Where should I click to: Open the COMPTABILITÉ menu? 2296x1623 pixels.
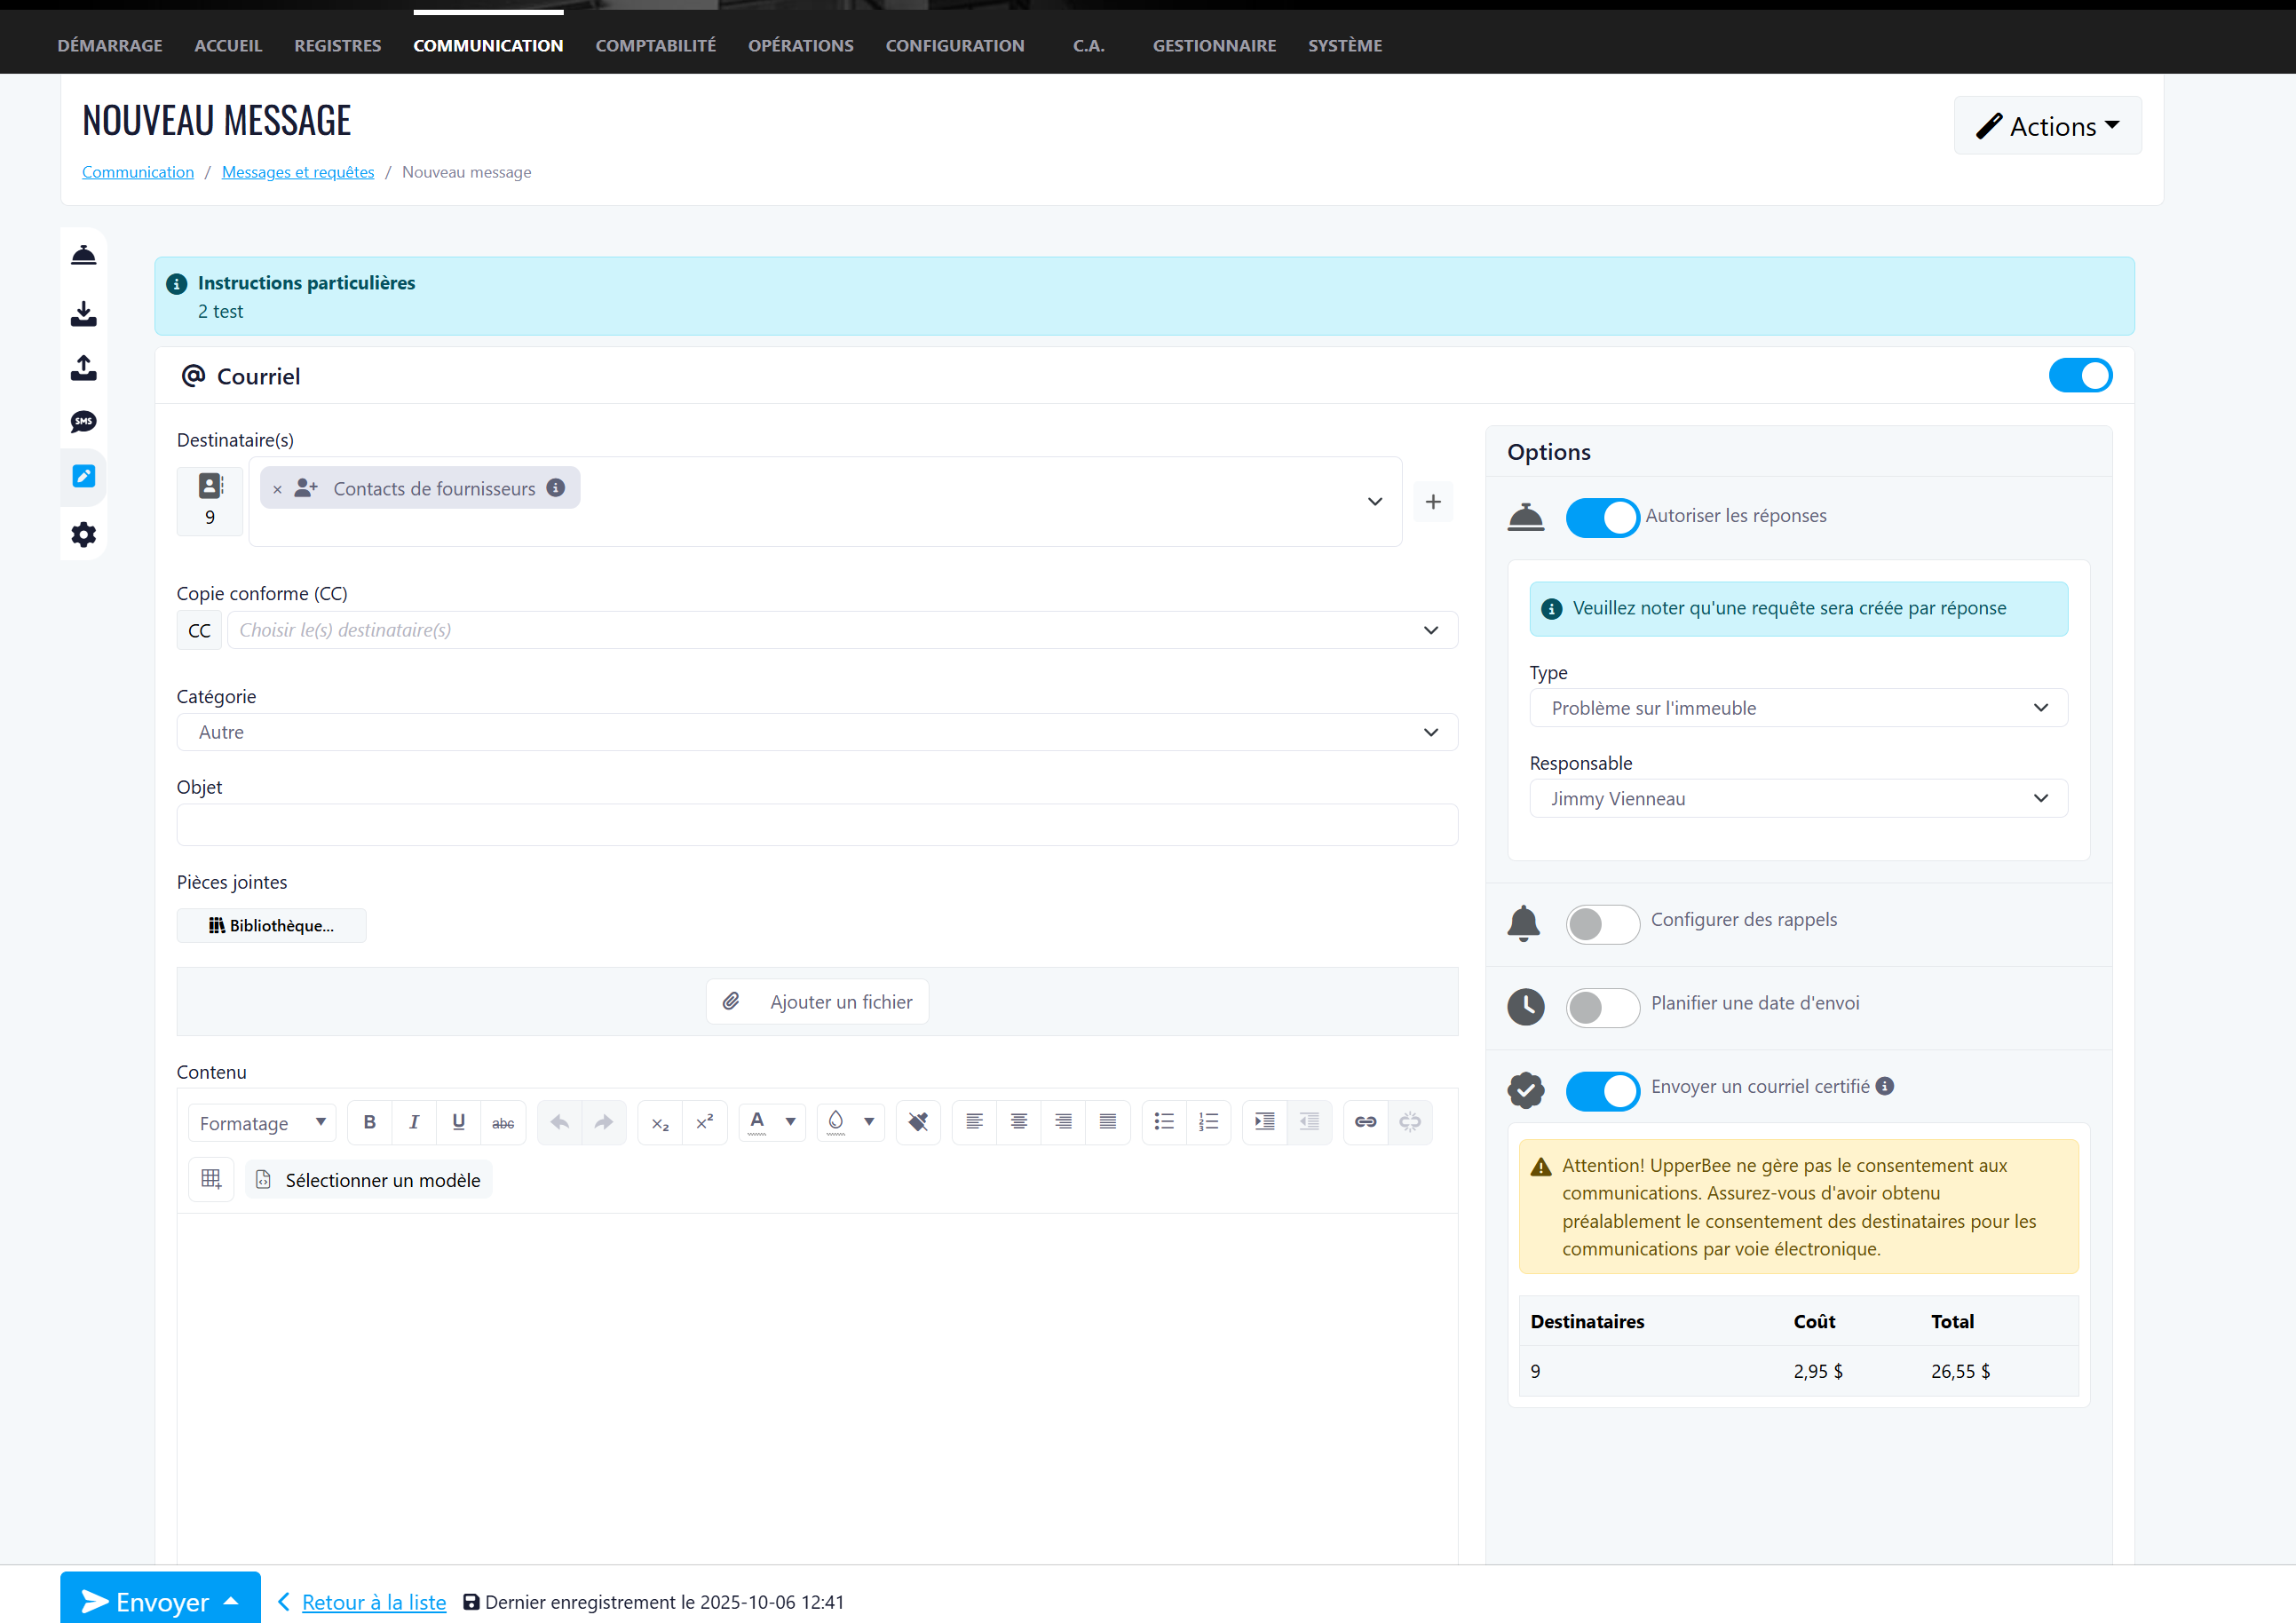click(x=655, y=45)
